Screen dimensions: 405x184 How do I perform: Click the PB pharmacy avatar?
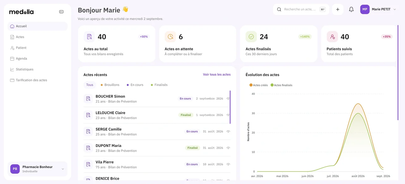tap(15, 169)
